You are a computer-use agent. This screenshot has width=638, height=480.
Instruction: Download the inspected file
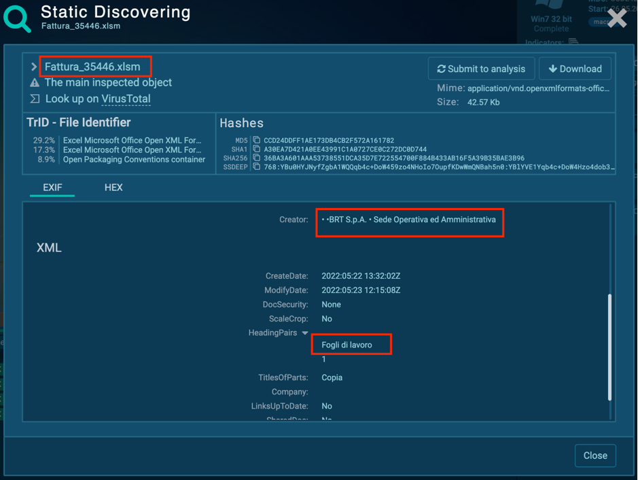click(x=575, y=69)
